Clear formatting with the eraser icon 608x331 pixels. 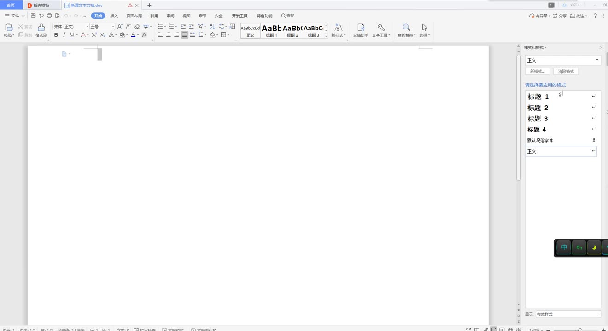[x=137, y=26]
